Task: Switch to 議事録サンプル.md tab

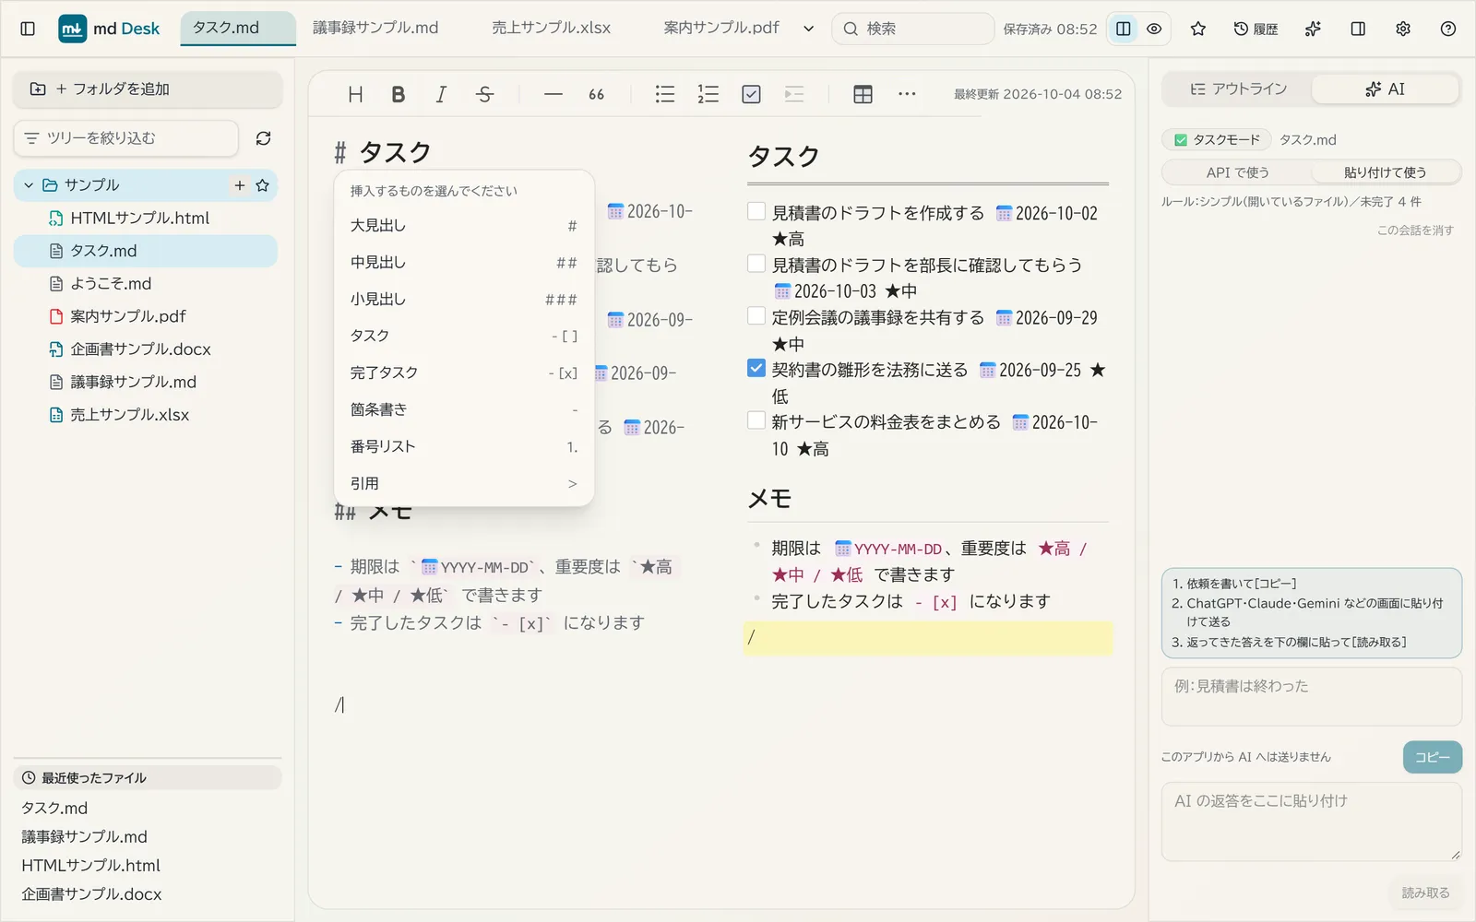Action: (x=375, y=28)
